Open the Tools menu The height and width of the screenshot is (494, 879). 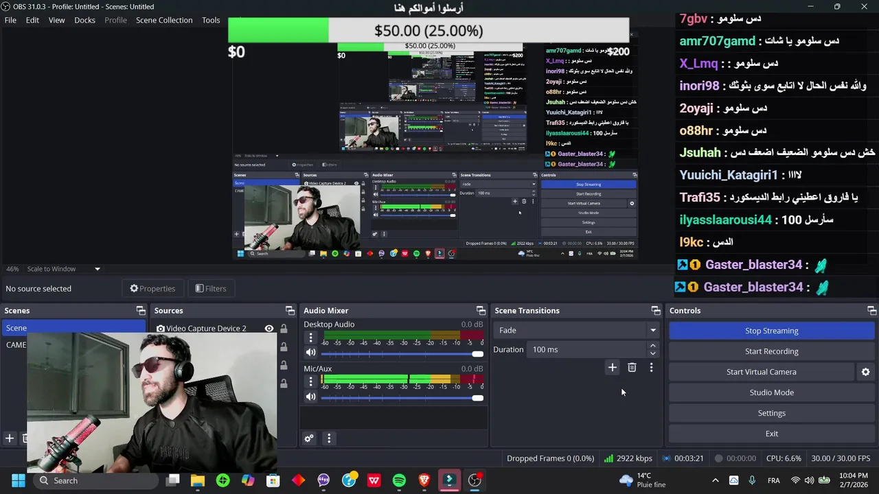[211, 20]
